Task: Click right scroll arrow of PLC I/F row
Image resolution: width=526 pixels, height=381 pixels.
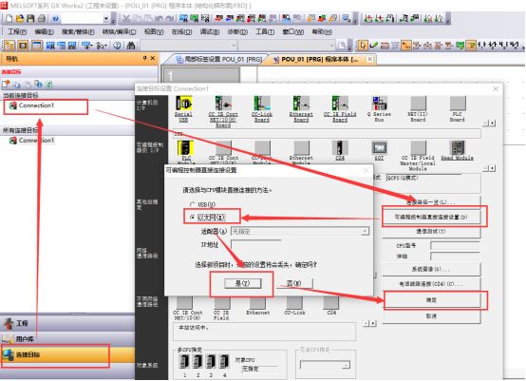Action: 493,168
